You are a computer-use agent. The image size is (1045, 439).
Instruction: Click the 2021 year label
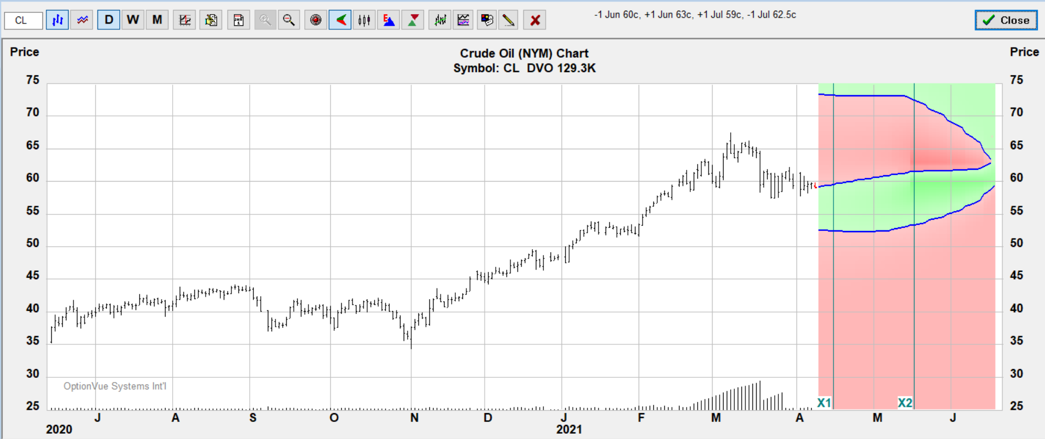tap(569, 430)
